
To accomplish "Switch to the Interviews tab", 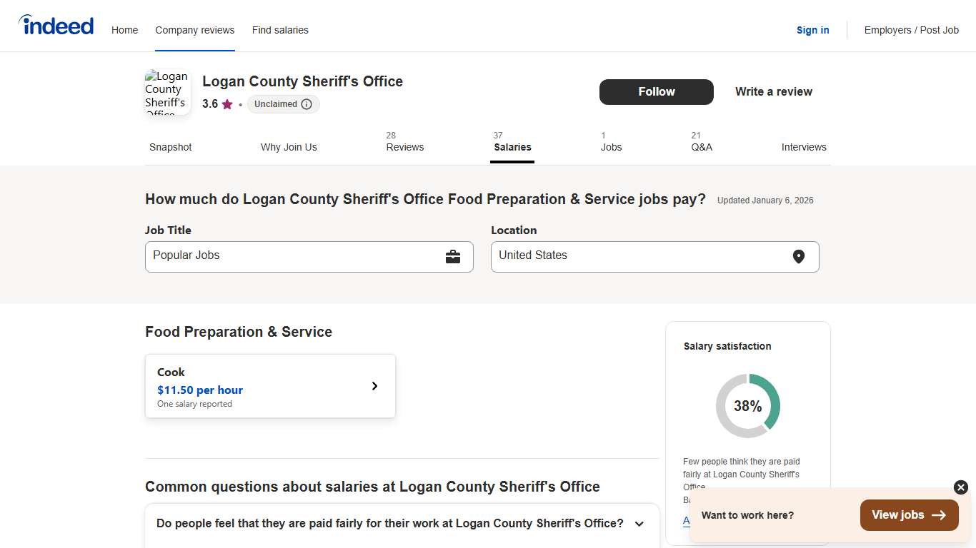I will (804, 147).
